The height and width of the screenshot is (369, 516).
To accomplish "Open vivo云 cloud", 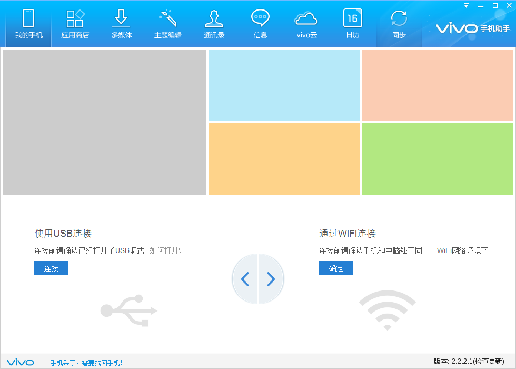I will [x=306, y=24].
